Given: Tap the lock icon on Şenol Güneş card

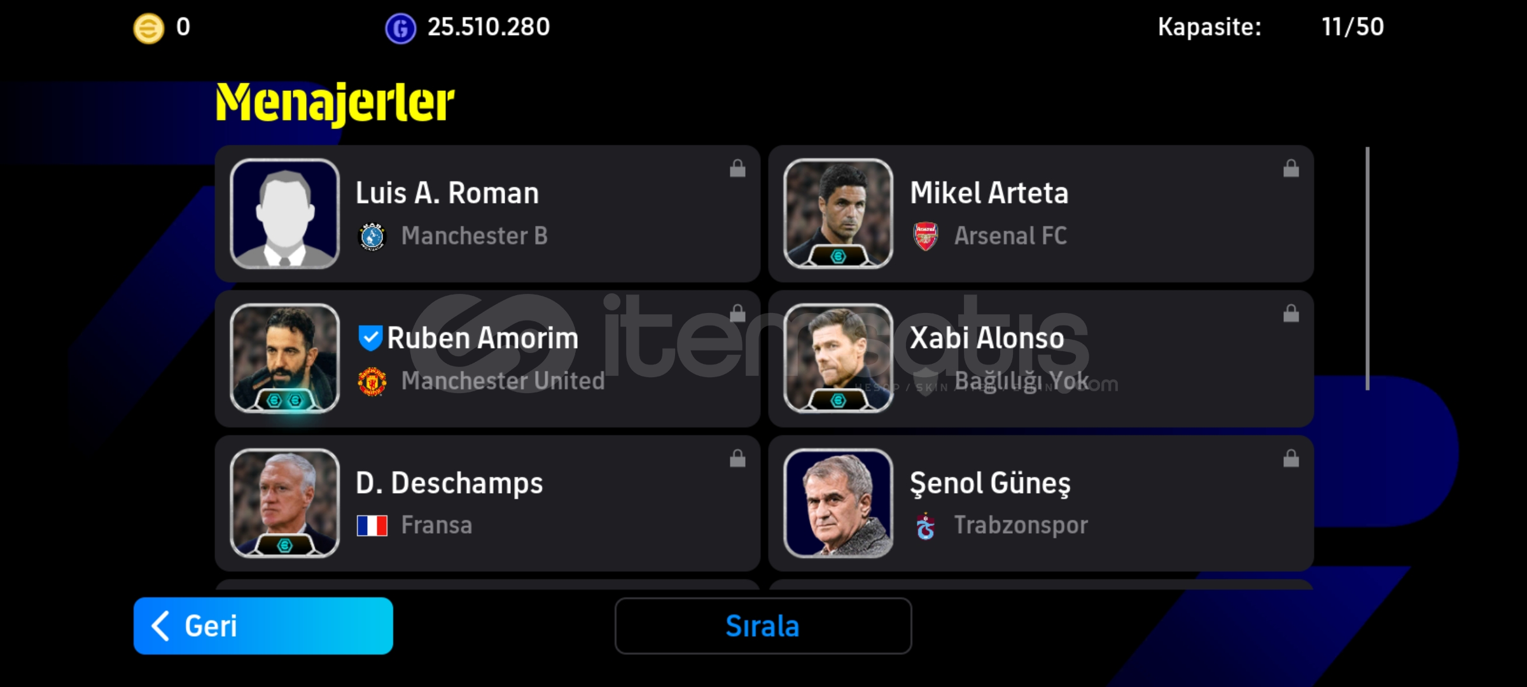Looking at the screenshot, I should pyautogui.click(x=1291, y=459).
